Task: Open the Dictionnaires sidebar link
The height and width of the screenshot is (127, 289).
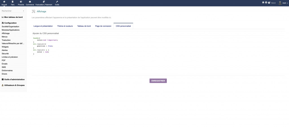Action: coord(7,70)
